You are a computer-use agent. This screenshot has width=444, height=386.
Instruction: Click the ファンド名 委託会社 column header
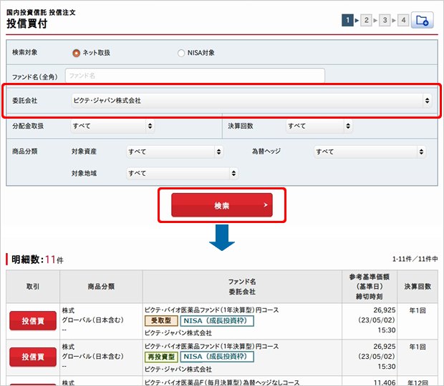coord(242,287)
